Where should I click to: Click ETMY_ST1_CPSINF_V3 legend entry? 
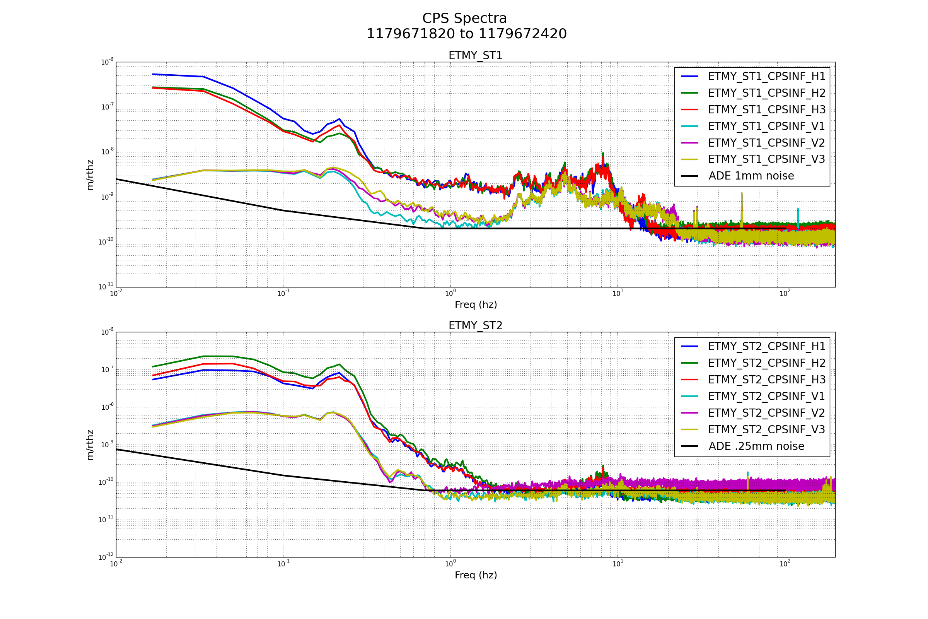coord(766,159)
